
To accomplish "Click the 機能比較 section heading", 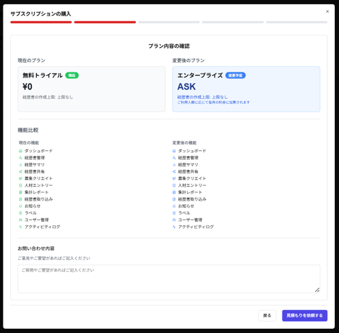I will (28, 130).
